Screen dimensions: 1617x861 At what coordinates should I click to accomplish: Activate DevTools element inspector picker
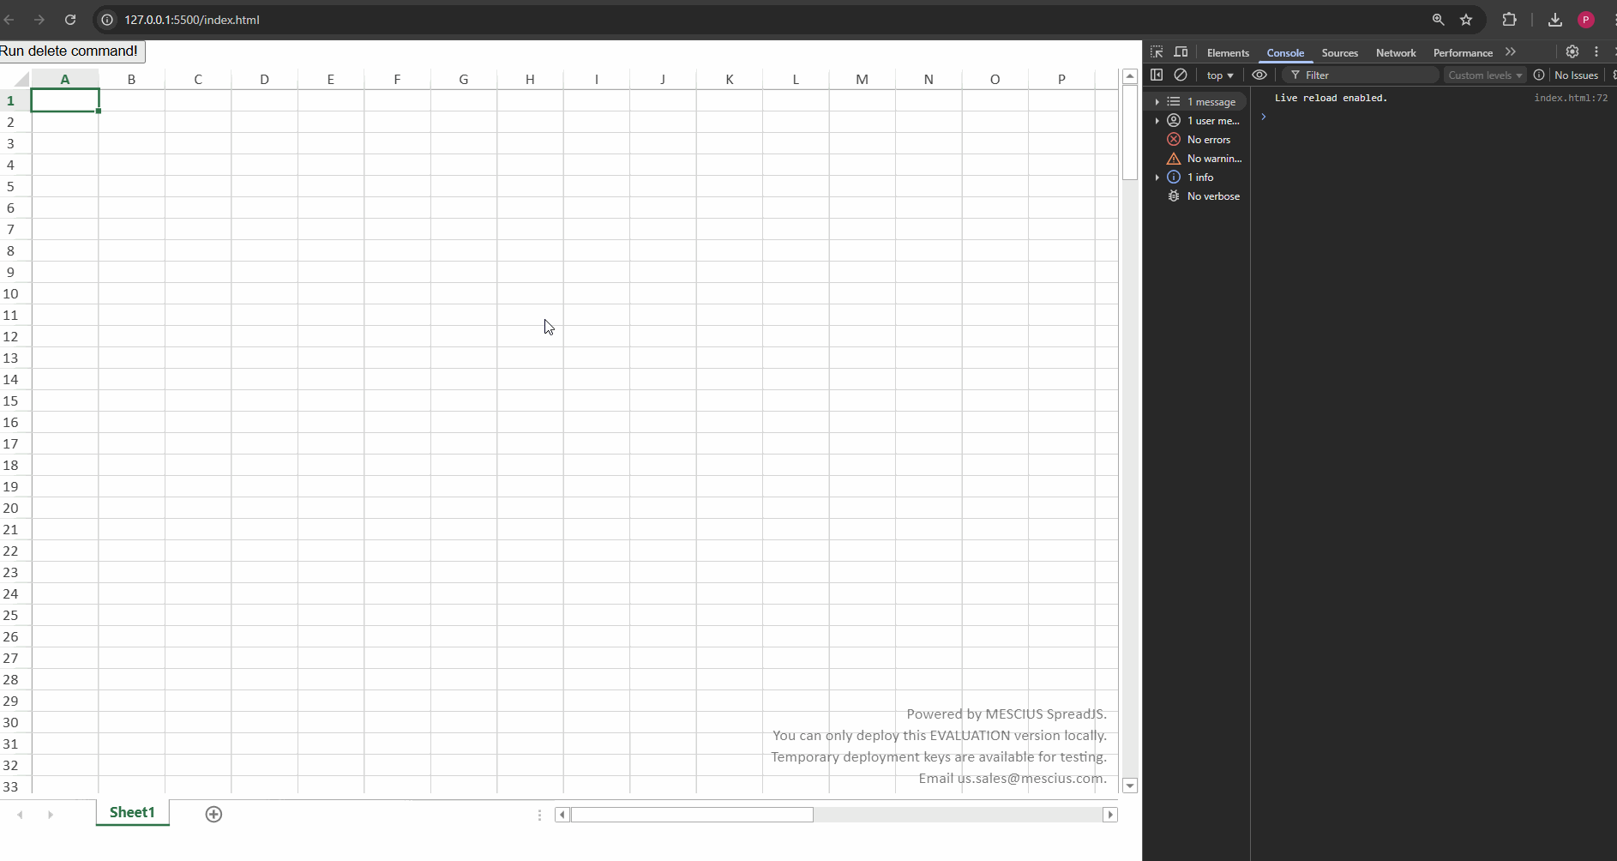pos(1157,52)
